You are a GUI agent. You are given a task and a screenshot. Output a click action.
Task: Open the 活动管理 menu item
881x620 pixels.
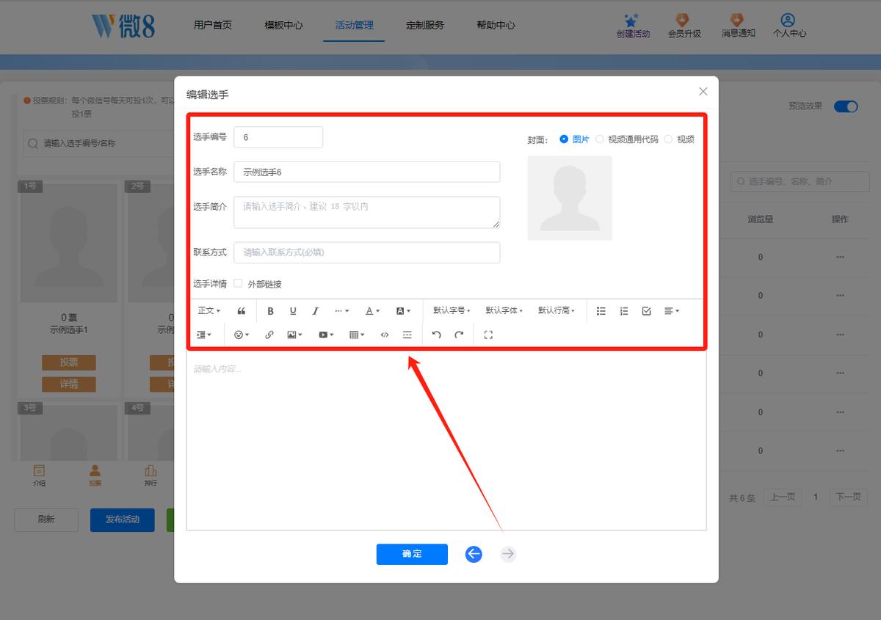pyautogui.click(x=354, y=25)
